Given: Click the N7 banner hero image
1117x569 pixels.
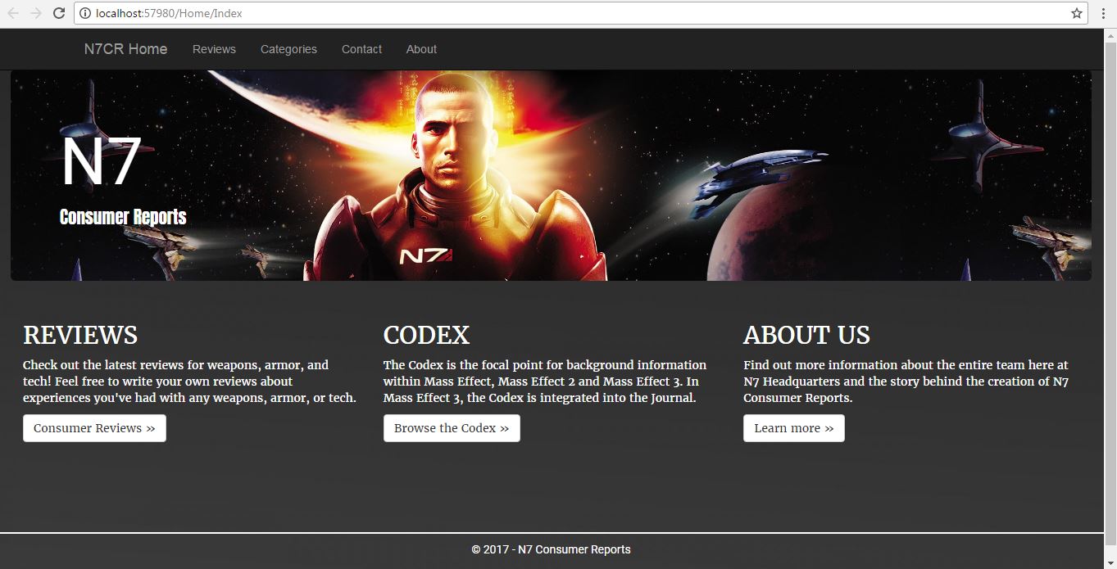Looking at the screenshot, I should pyautogui.click(x=551, y=175).
